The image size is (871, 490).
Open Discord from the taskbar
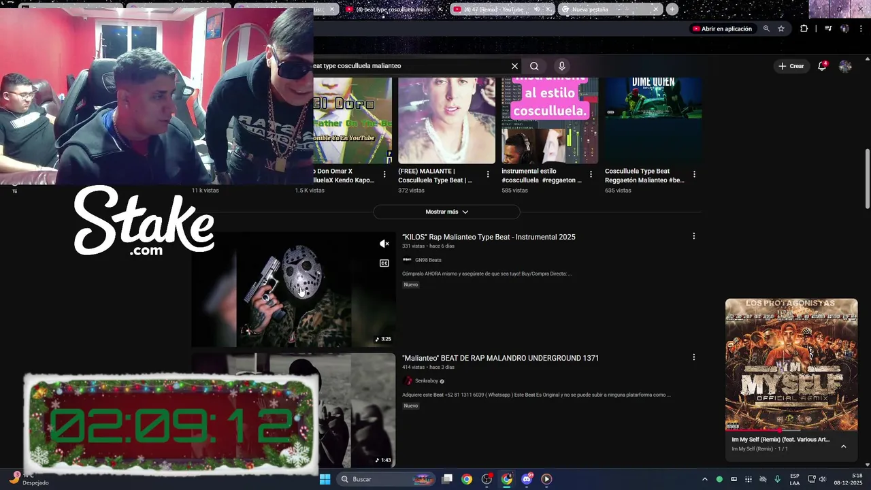[x=527, y=479]
